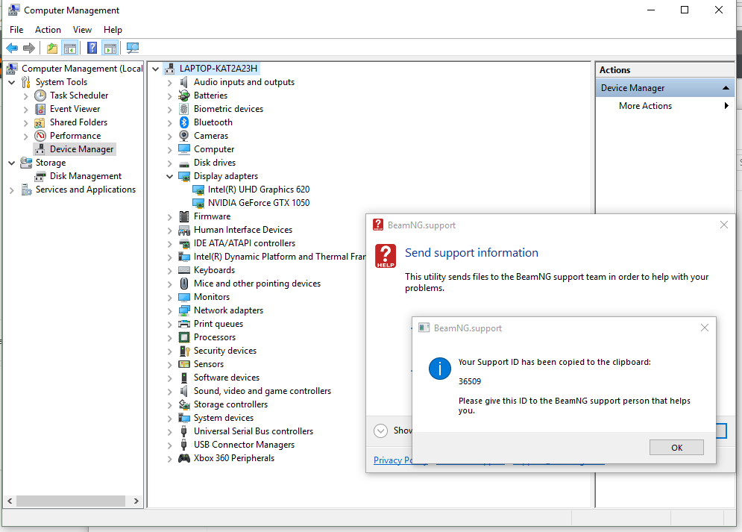The width and height of the screenshot is (742, 532).
Task: Expand the Monitors category
Action: tap(169, 298)
